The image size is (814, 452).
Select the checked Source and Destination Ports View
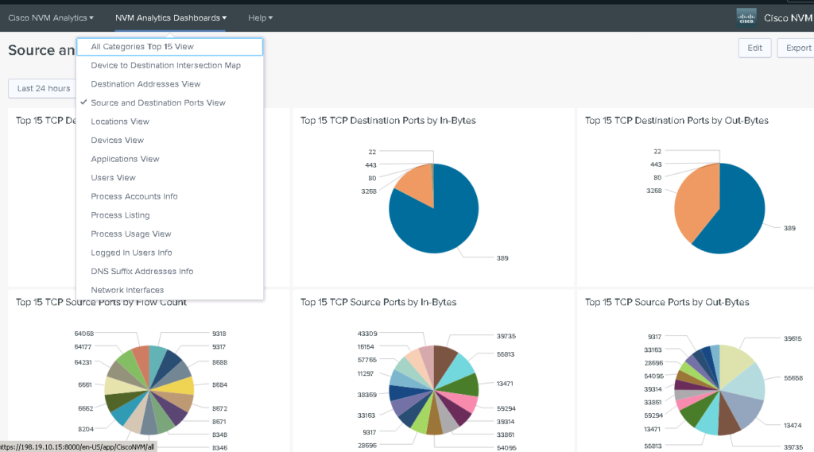(x=158, y=102)
